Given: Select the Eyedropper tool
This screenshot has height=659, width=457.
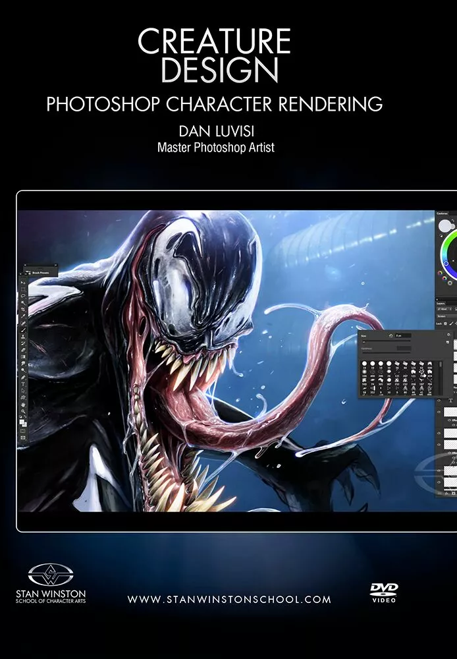Looking at the screenshot, I should (x=23, y=316).
